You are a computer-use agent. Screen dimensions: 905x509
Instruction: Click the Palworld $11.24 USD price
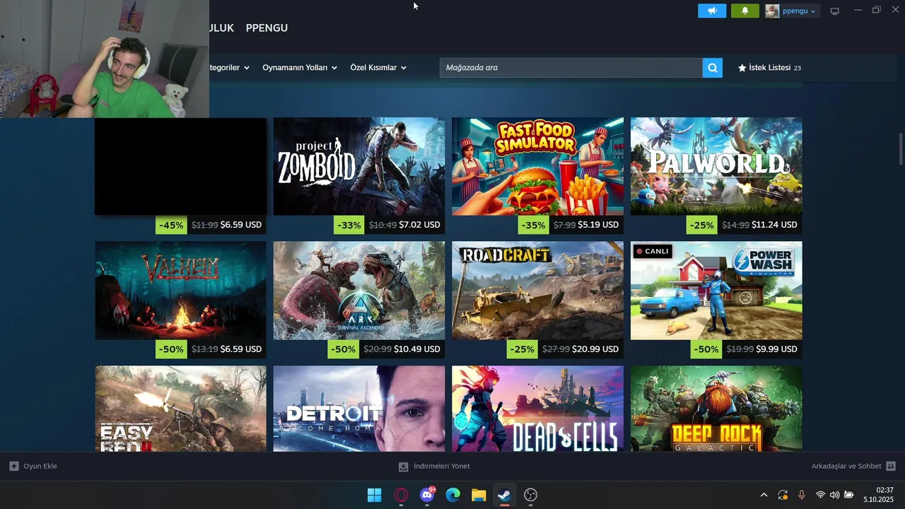click(x=774, y=225)
